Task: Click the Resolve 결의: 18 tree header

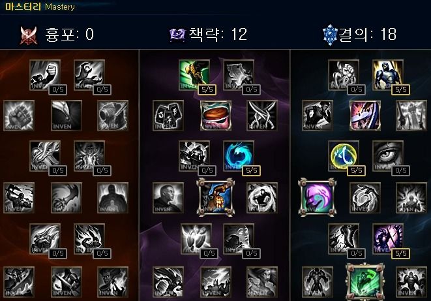Action: (x=359, y=35)
